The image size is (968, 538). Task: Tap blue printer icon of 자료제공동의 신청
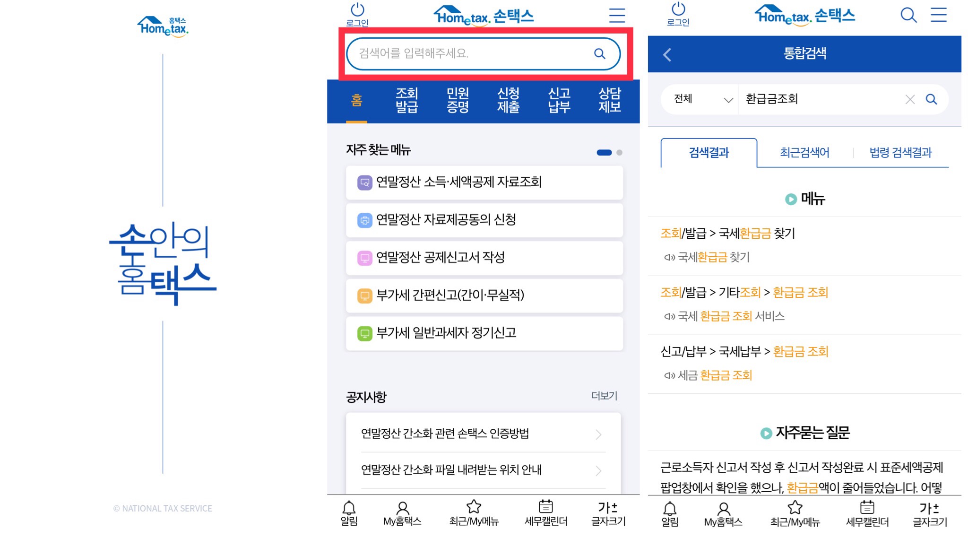(364, 220)
